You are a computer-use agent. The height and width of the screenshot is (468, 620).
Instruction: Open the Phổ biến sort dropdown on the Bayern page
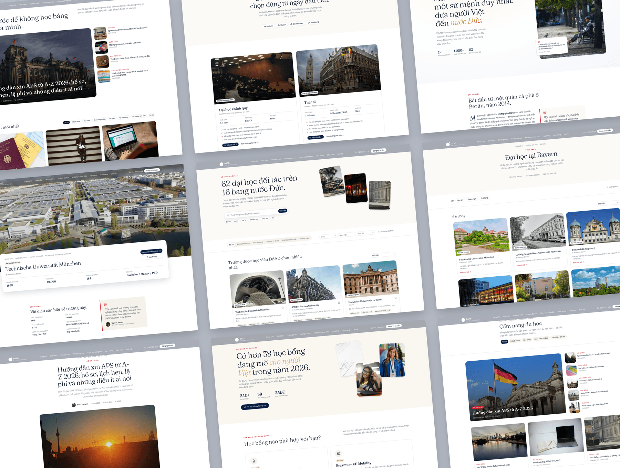[x=608, y=203]
